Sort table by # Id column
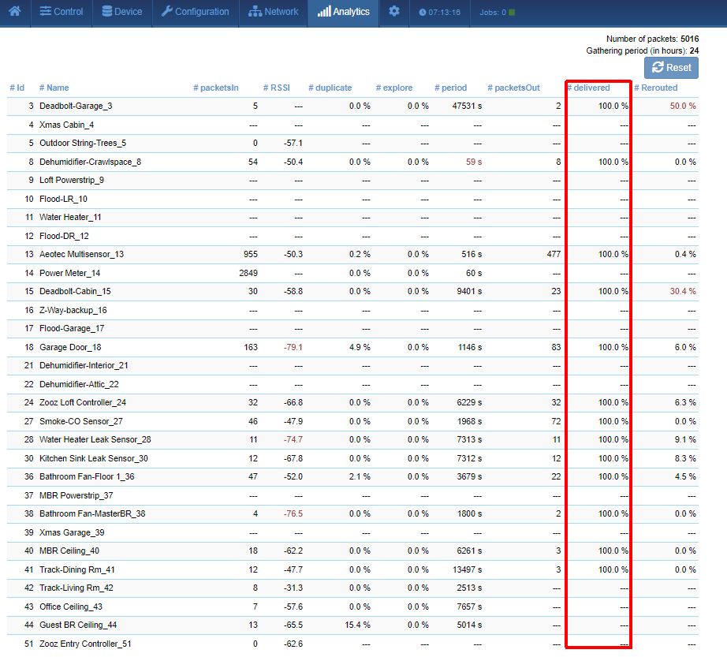The height and width of the screenshot is (657, 727). pyautogui.click(x=17, y=88)
